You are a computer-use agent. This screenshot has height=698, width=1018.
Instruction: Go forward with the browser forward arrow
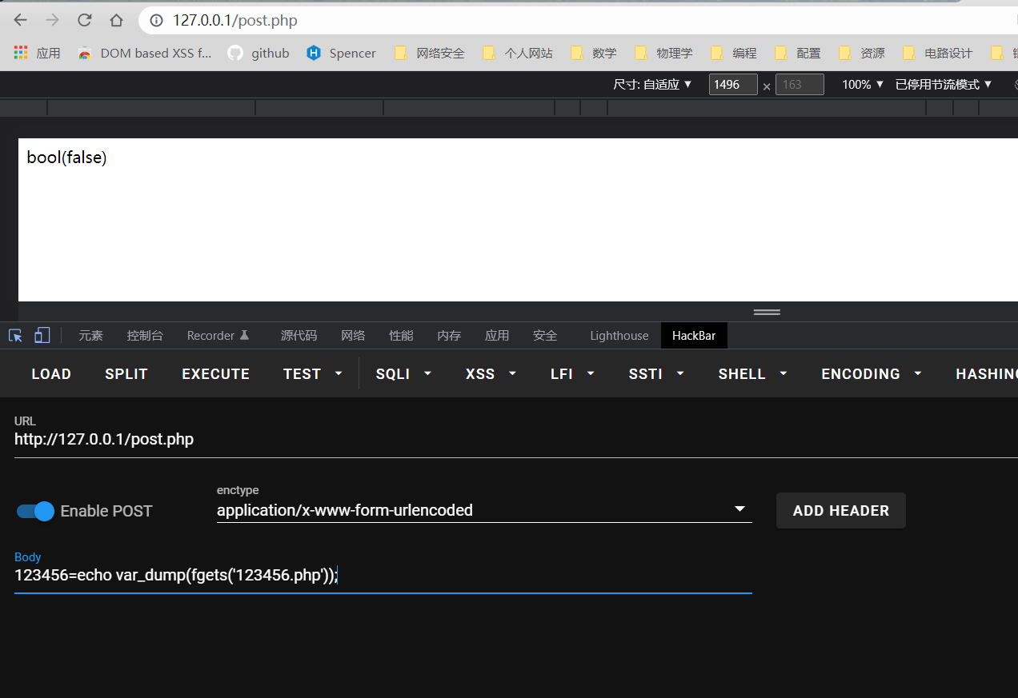(52, 20)
